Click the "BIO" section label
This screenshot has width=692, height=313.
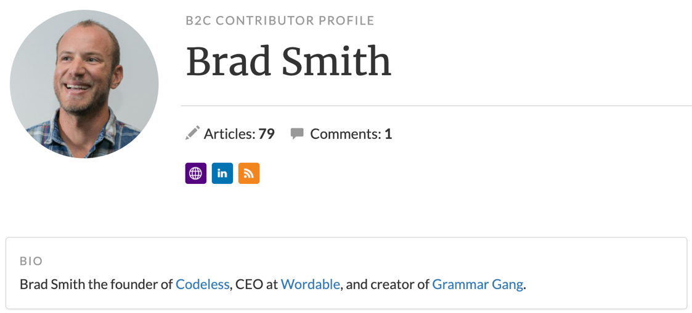click(x=31, y=261)
